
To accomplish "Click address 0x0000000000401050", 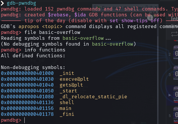I will coord(27,91).
